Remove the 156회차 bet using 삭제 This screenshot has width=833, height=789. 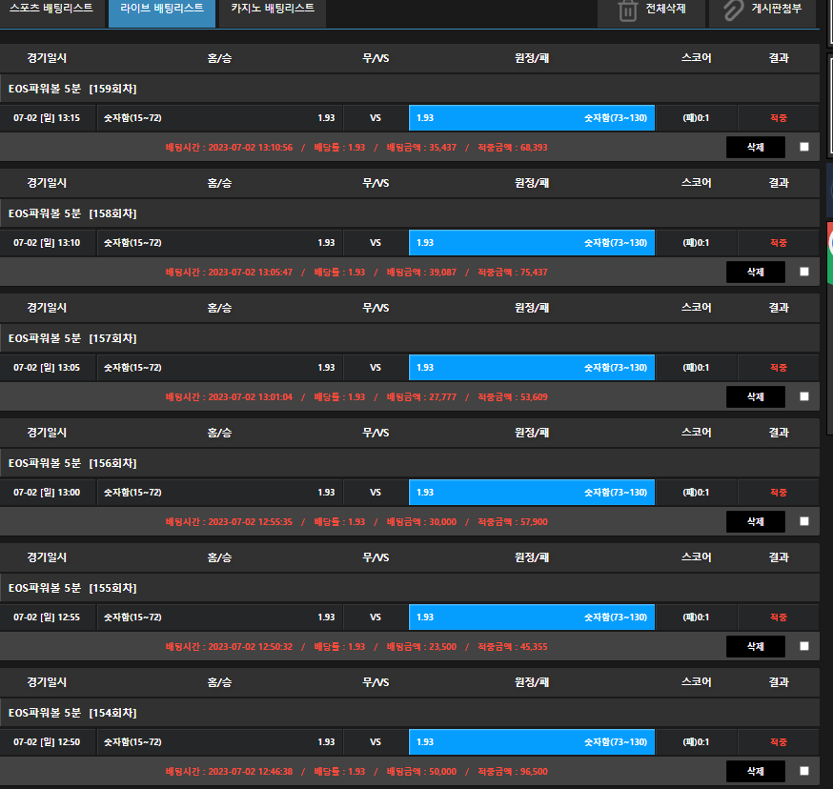click(755, 521)
